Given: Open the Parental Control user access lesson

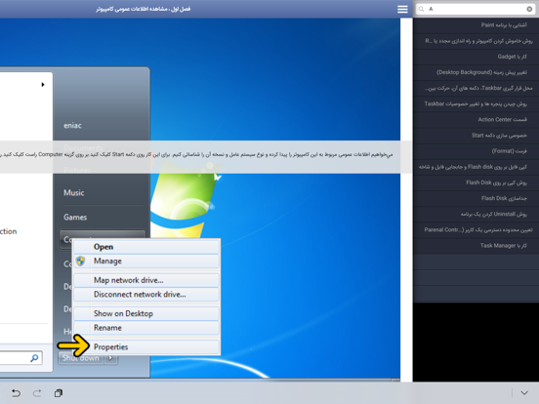Looking at the screenshot, I should [476, 230].
